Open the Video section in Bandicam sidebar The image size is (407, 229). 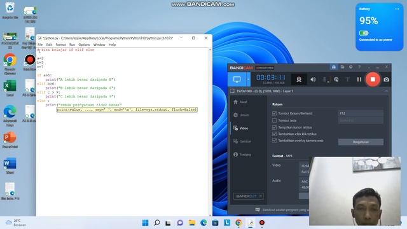240,128
